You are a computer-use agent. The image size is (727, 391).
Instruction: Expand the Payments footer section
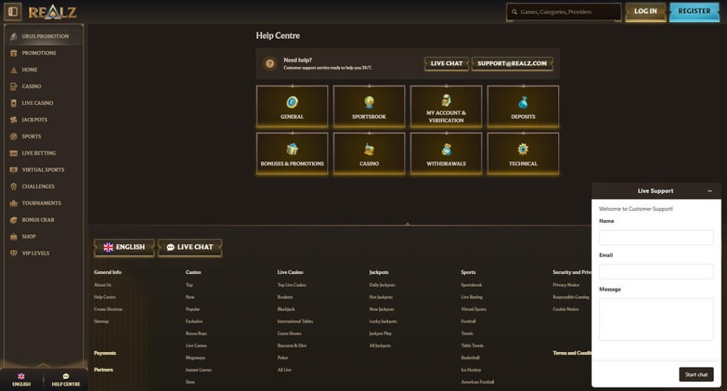click(105, 353)
